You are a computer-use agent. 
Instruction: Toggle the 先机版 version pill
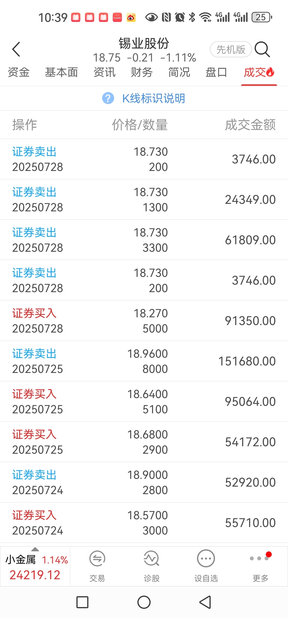[231, 49]
